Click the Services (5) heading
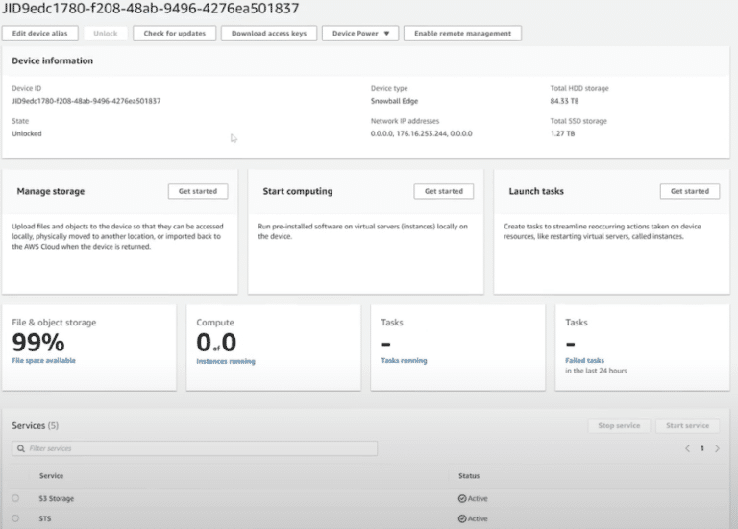The width and height of the screenshot is (738, 529). tap(36, 425)
